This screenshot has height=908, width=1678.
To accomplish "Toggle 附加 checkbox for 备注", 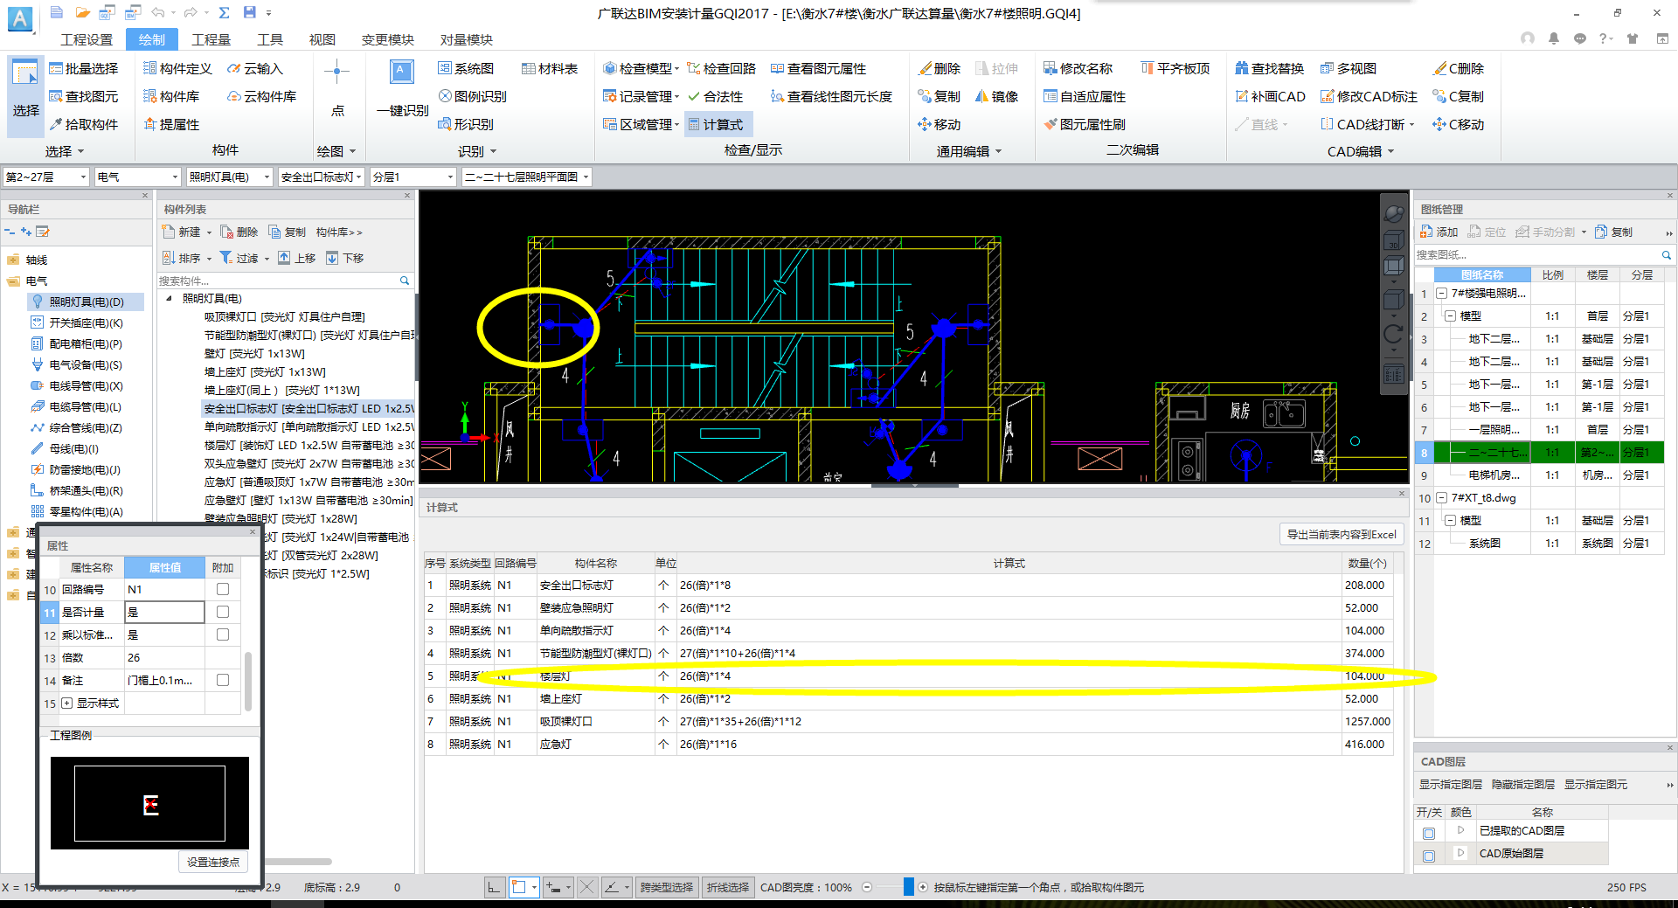I will (223, 680).
